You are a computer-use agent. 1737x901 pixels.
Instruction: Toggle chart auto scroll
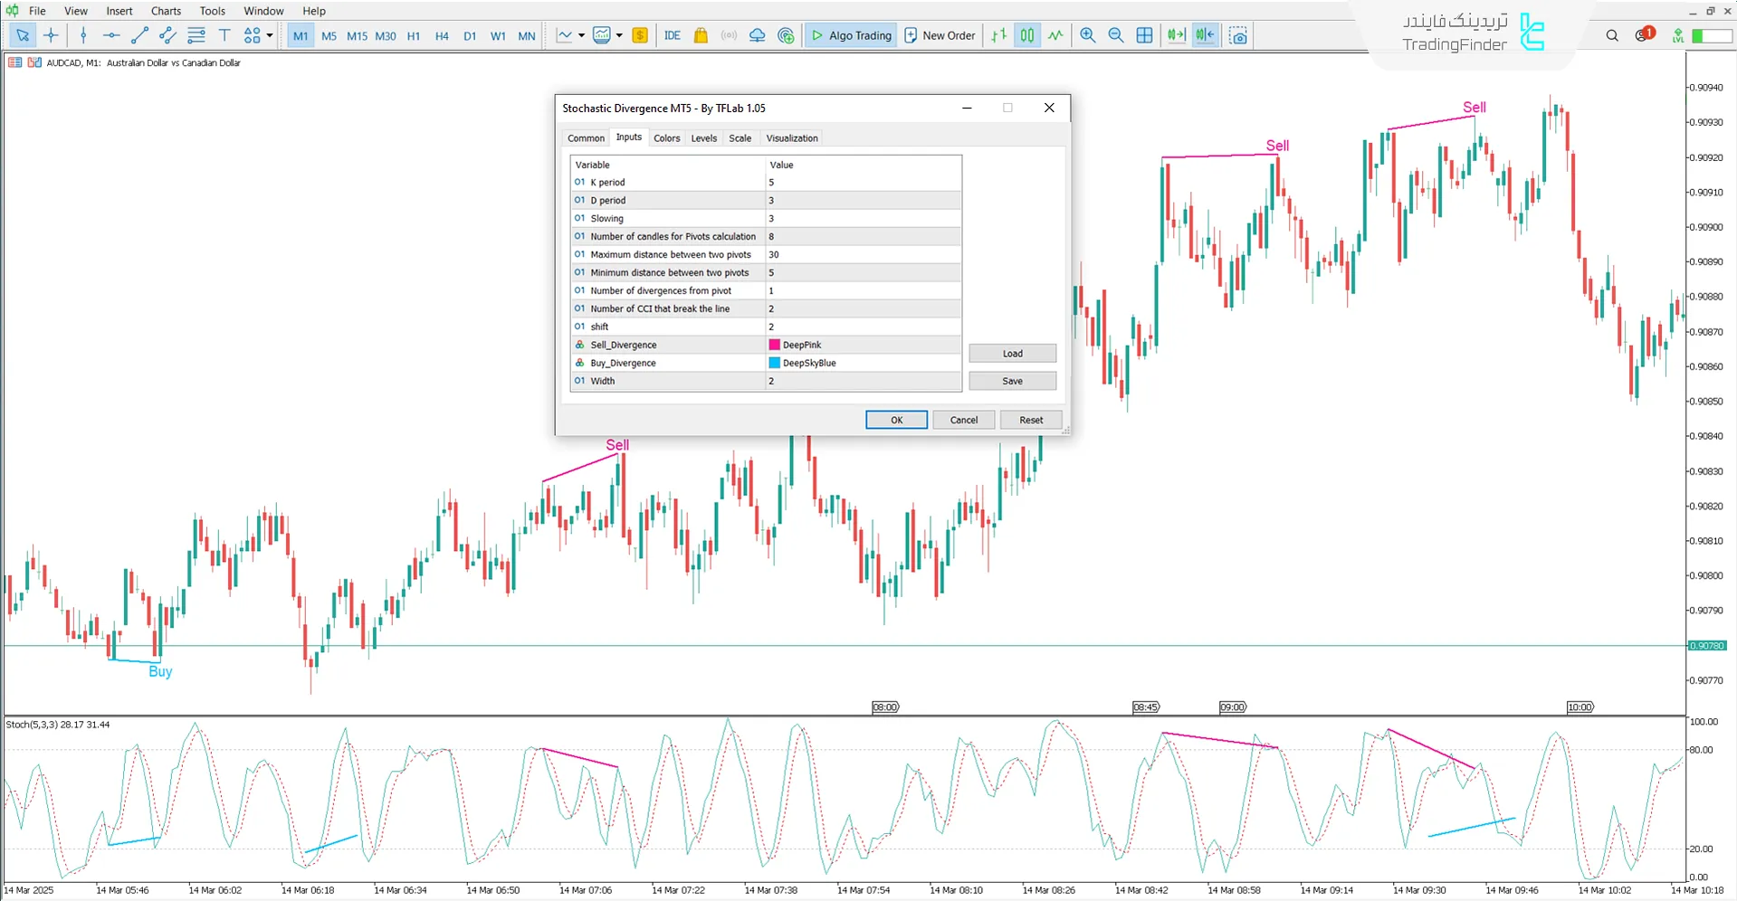[x=1176, y=35]
